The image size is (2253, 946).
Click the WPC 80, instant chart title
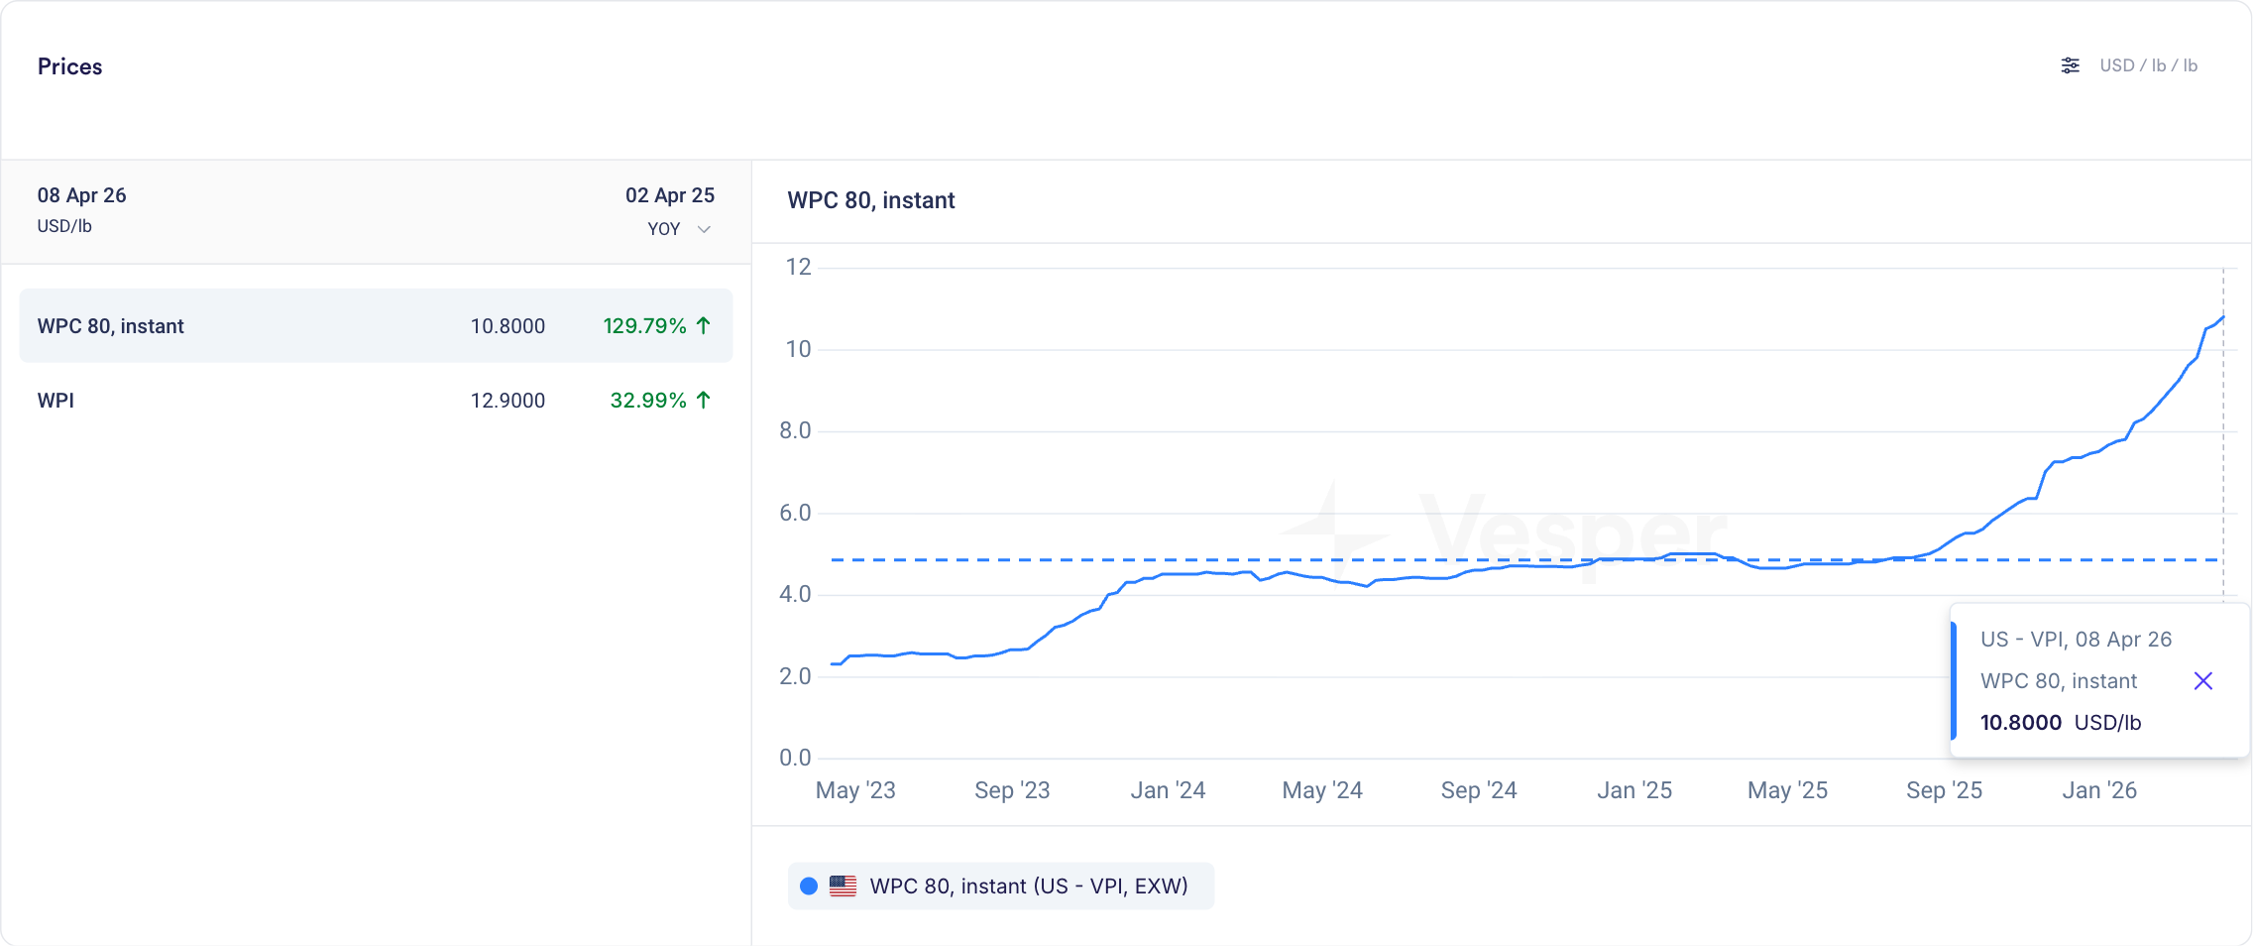[870, 200]
